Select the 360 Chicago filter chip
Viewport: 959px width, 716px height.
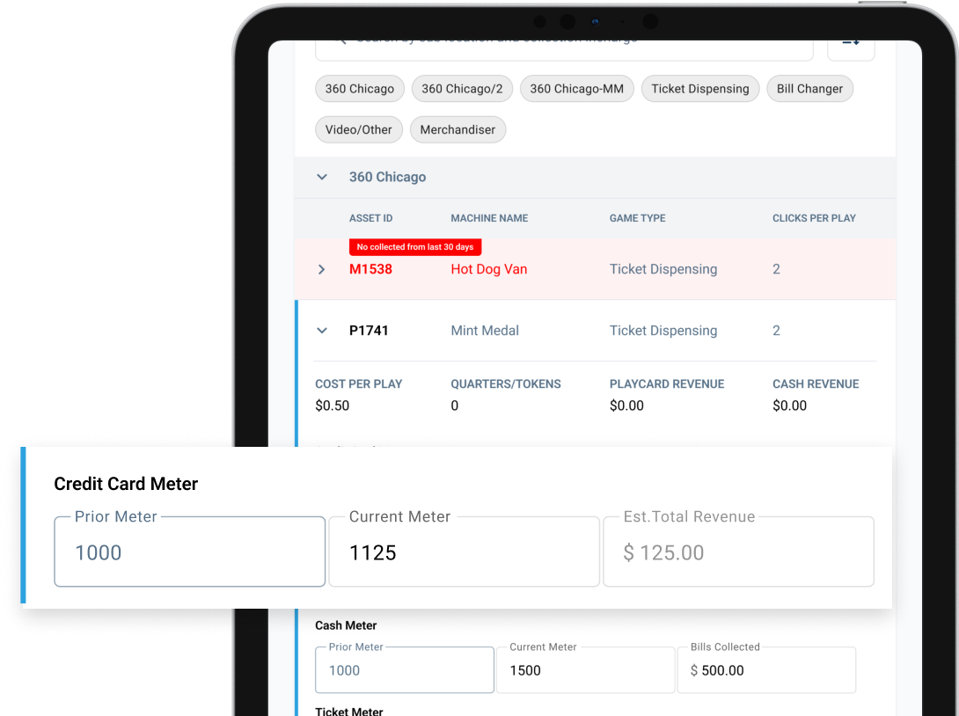[360, 89]
